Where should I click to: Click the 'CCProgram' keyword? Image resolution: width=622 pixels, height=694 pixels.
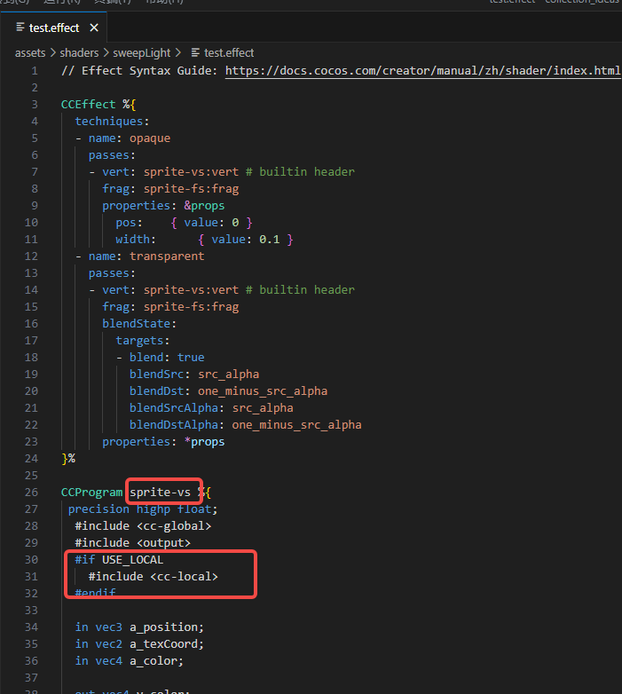[x=91, y=493]
